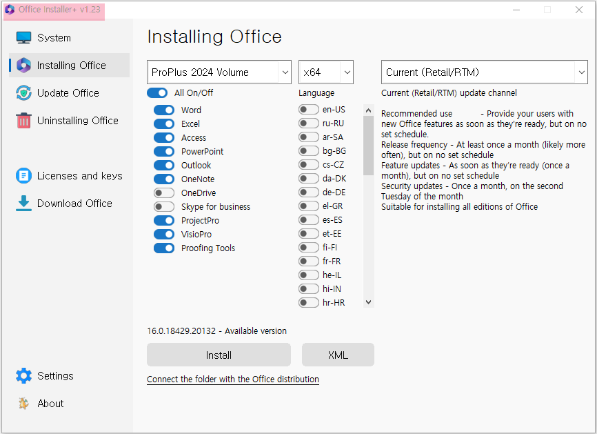The height and width of the screenshot is (434, 597).
Task: Turn off the VisioPro switch
Action: click(164, 234)
